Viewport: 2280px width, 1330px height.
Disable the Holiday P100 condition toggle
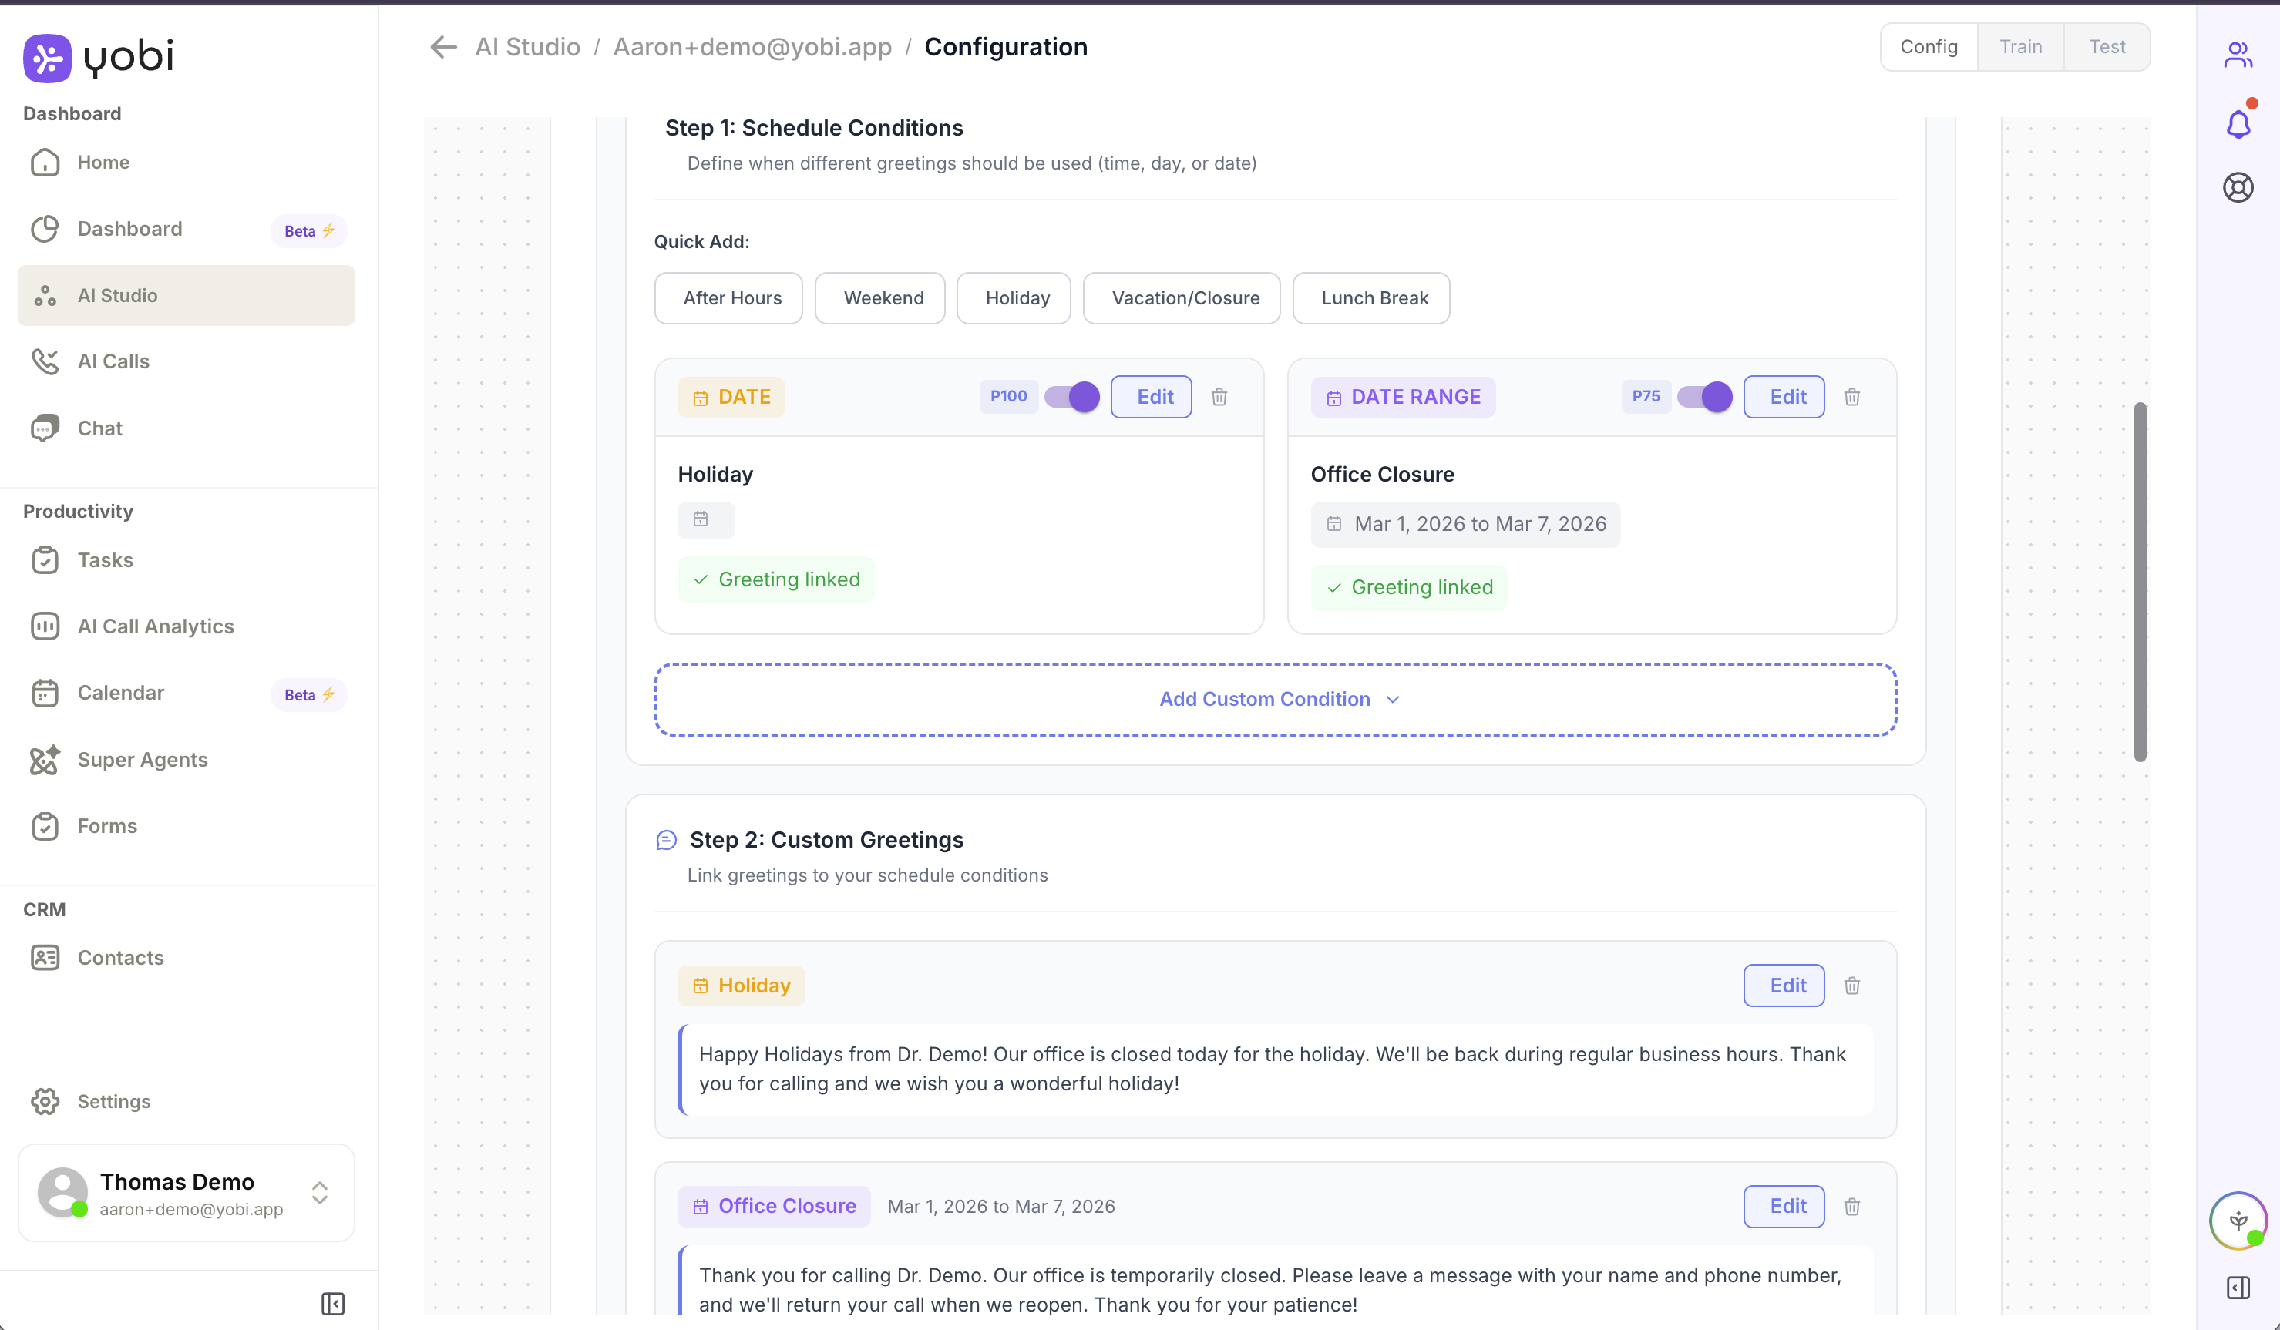[1072, 397]
